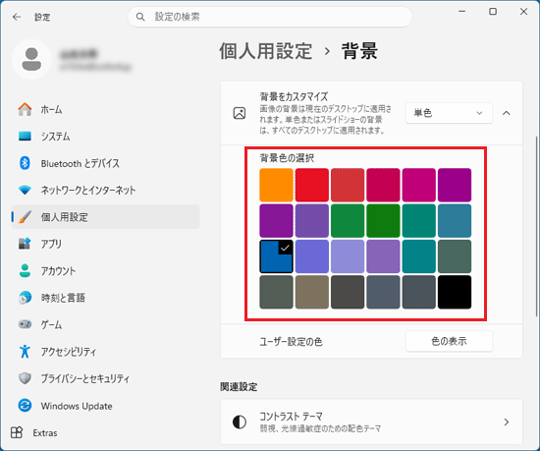The height and width of the screenshot is (451, 540).
Task: Click the privacy shield icon
Action: tap(25, 378)
